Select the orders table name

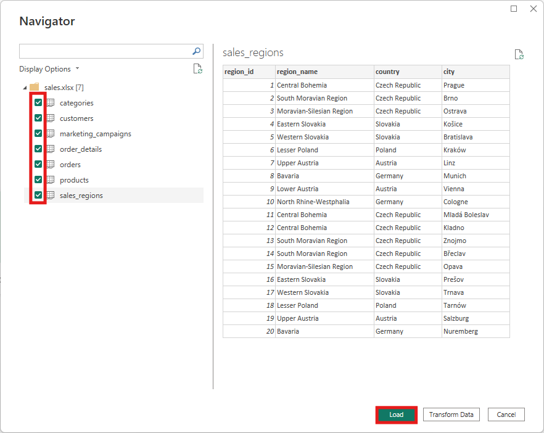(70, 165)
